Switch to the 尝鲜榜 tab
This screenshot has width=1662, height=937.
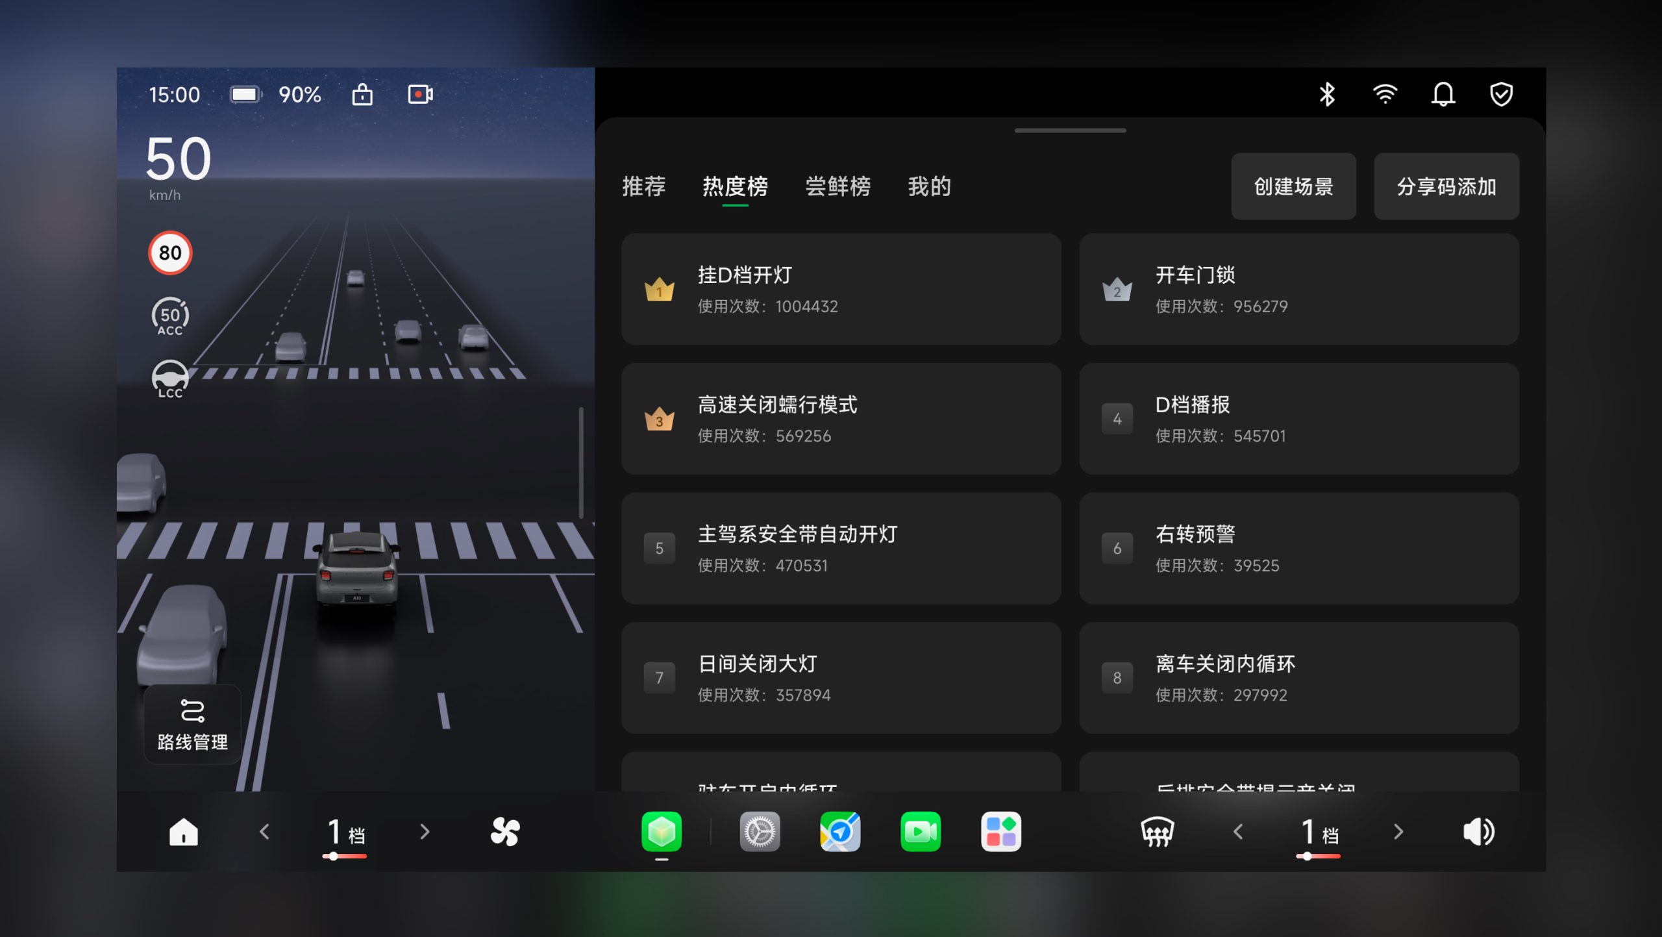click(837, 187)
